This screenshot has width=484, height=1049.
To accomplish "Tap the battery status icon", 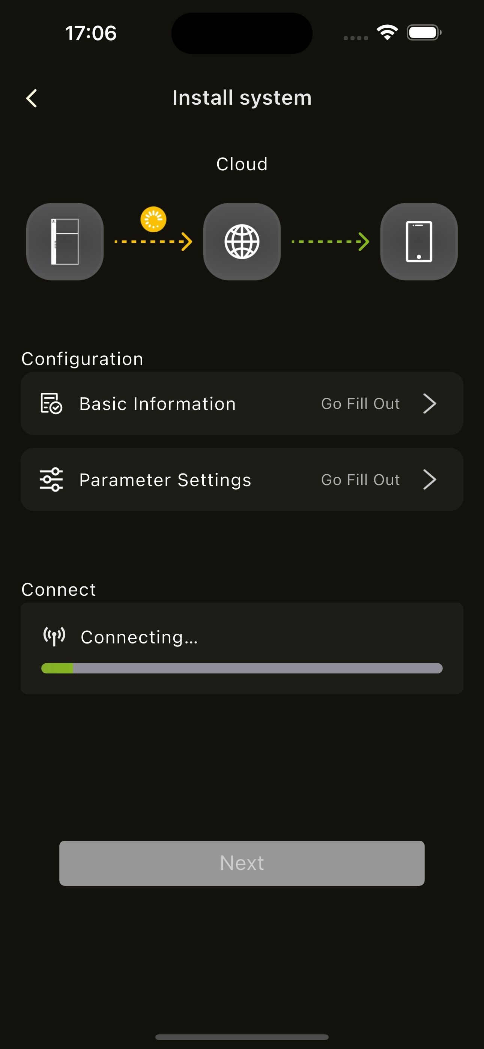I will (x=424, y=33).
